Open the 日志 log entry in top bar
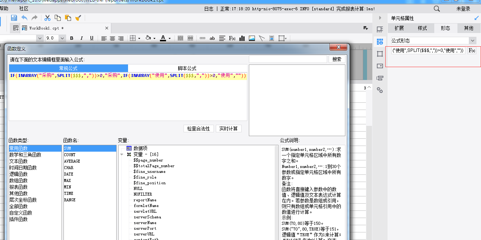Screen dimensions: 481x240 (209, 9)
